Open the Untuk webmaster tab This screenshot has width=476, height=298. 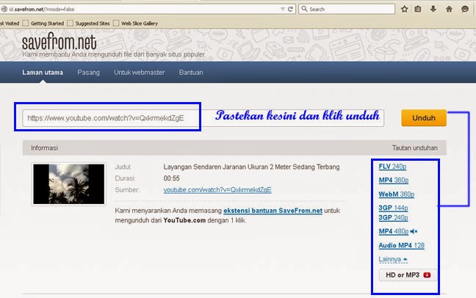click(140, 73)
